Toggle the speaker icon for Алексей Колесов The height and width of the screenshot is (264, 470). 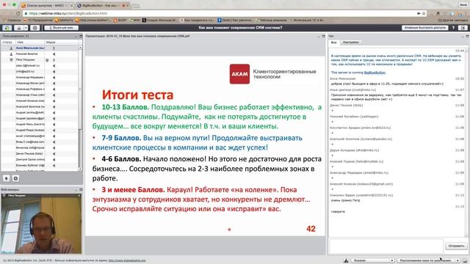click(54, 101)
